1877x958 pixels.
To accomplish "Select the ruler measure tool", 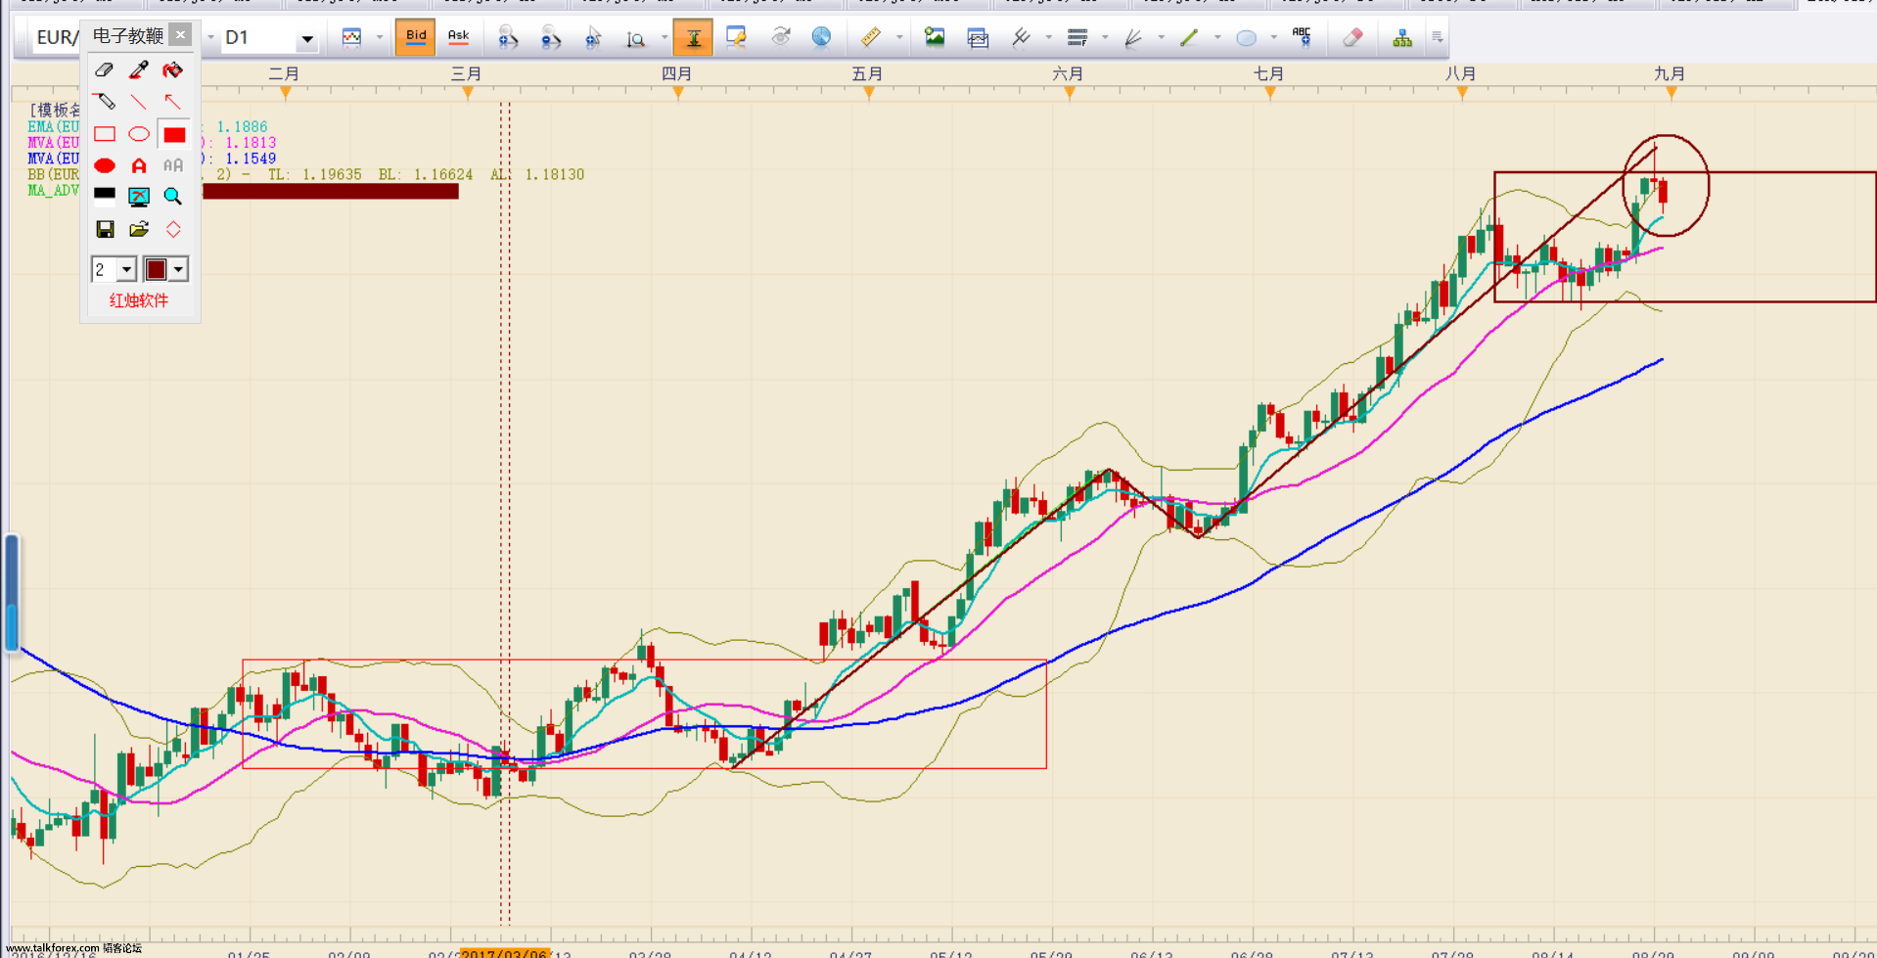I will 870,37.
